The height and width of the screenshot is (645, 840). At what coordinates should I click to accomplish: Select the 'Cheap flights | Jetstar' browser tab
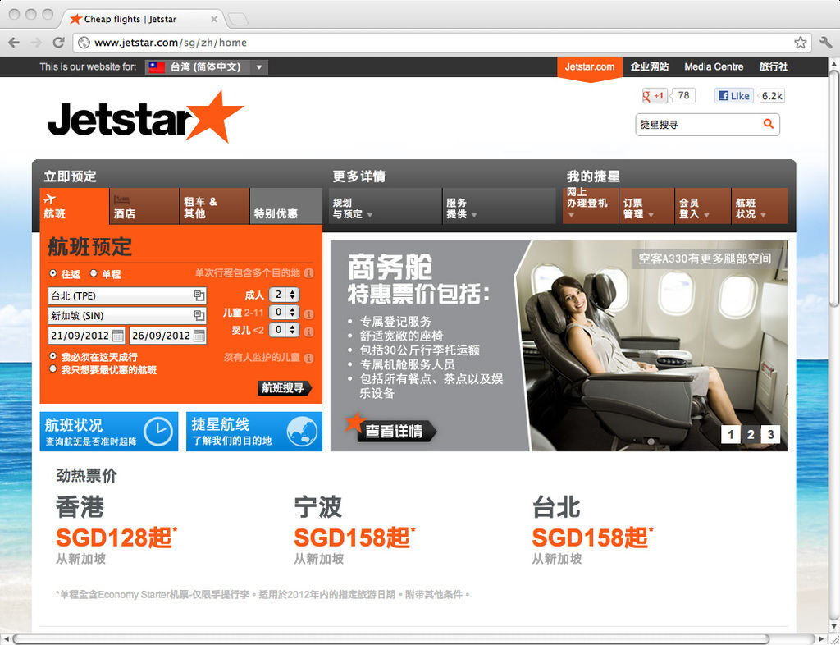click(x=144, y=20)
